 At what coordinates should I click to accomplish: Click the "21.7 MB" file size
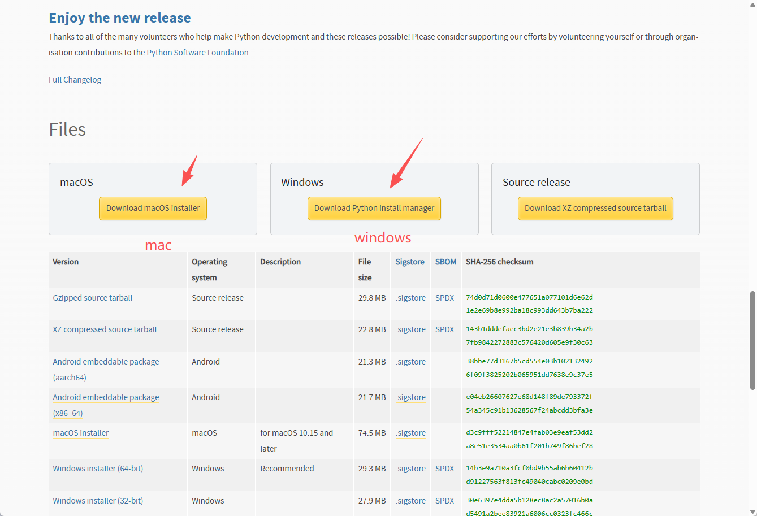tap(372, 397)
